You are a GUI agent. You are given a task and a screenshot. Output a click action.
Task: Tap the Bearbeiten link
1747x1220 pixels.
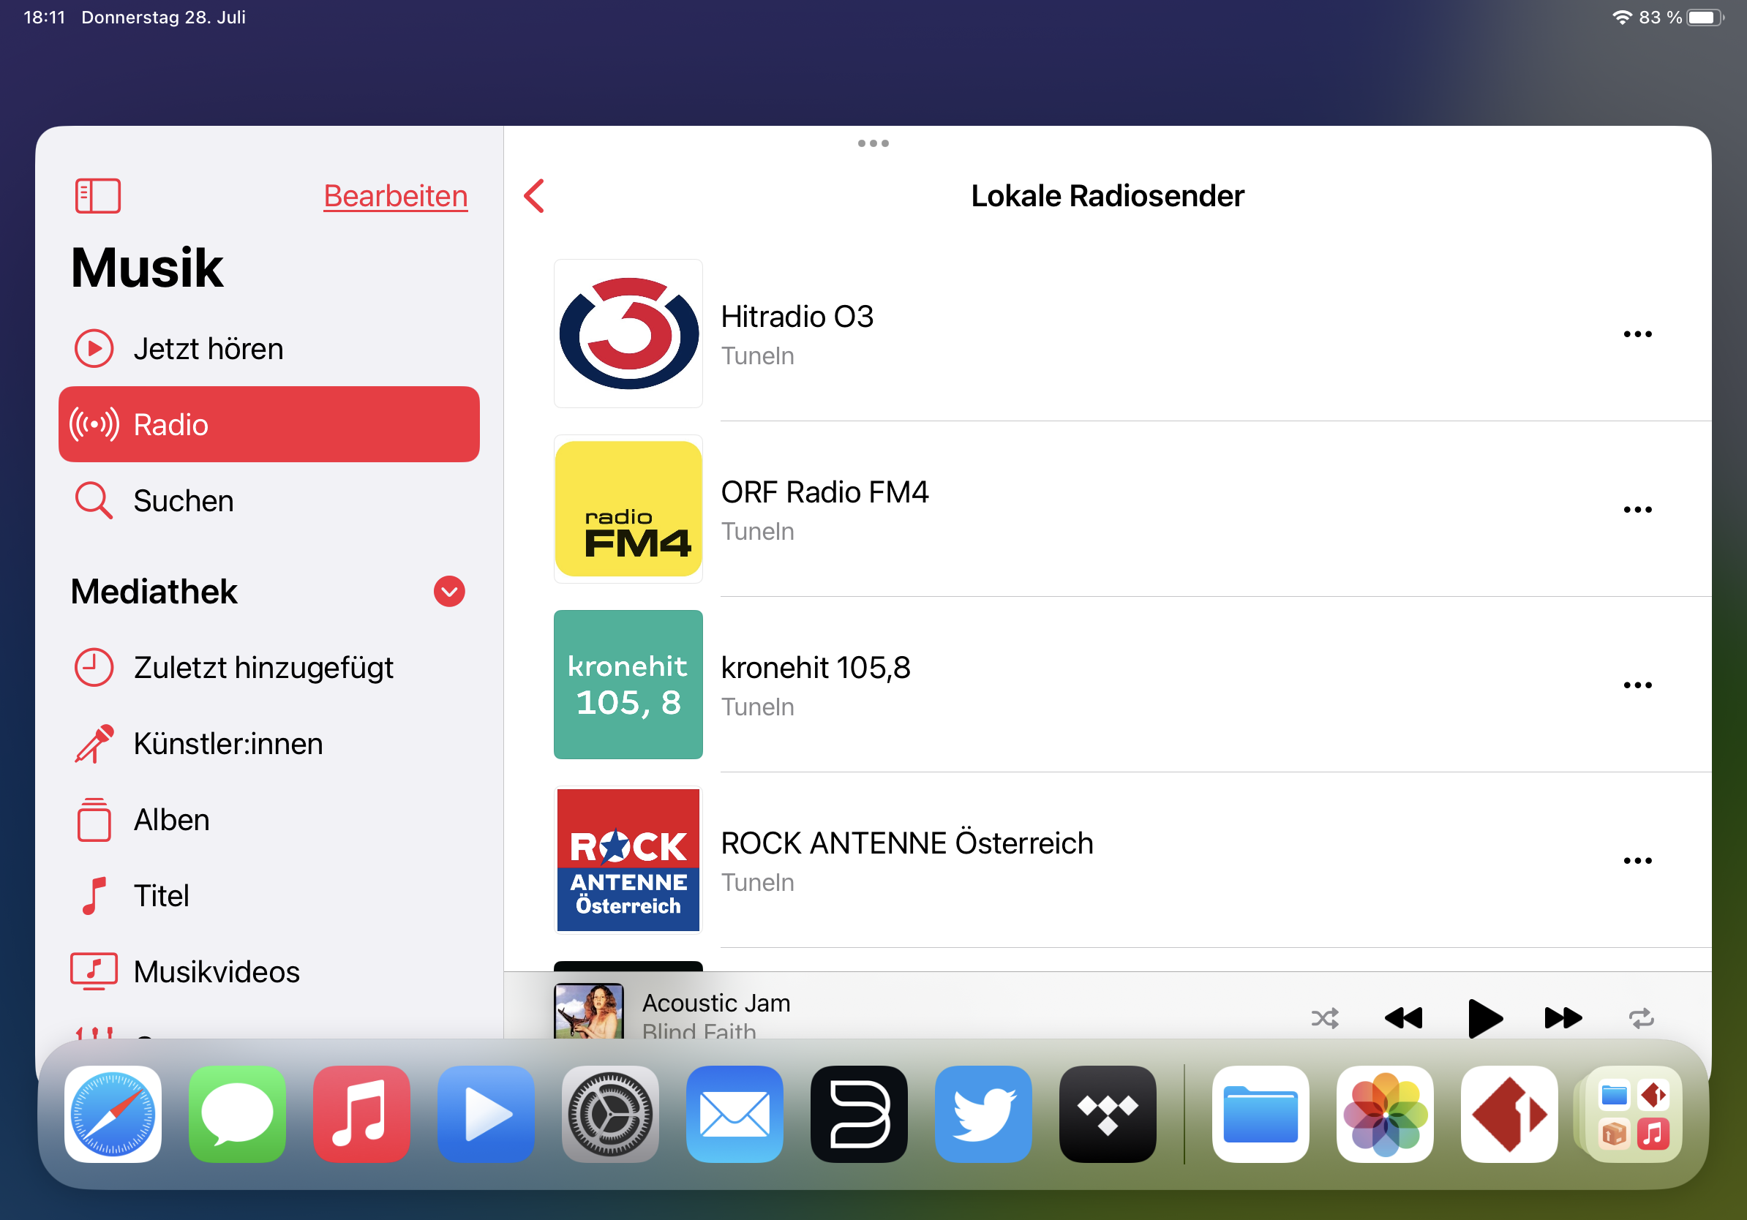(x=395, y=196)
